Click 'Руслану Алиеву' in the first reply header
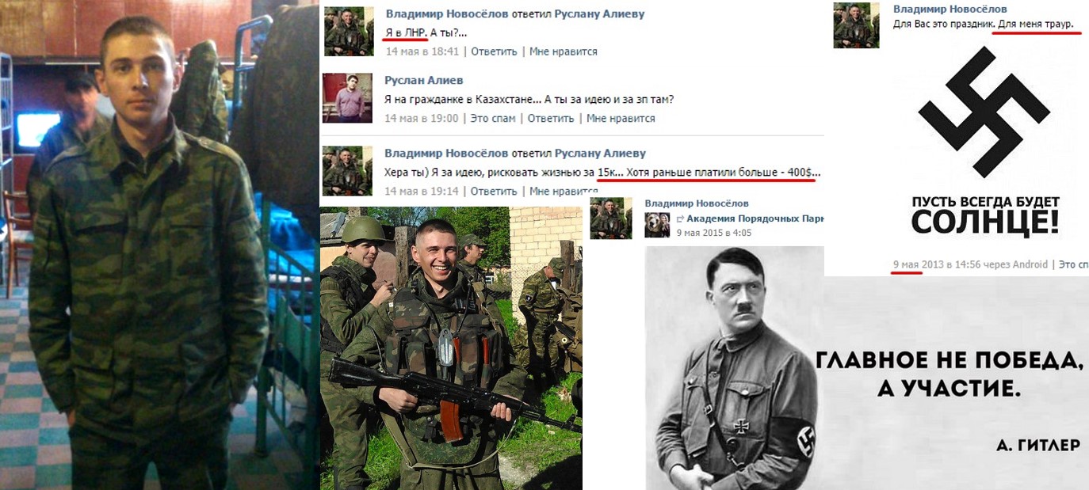 pyautogui.click(x=600, y=13)
